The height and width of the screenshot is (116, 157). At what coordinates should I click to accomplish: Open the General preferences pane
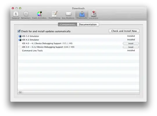click(16, 15)
